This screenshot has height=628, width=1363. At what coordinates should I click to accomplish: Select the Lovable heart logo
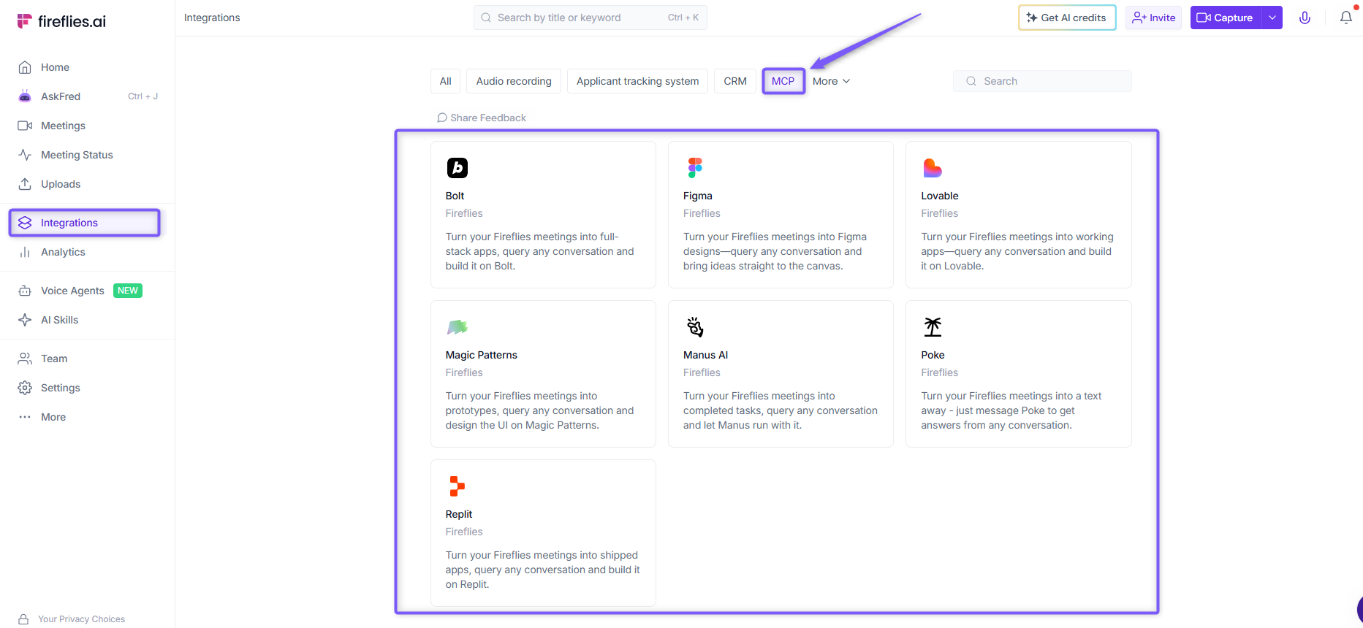click(933, 168)
